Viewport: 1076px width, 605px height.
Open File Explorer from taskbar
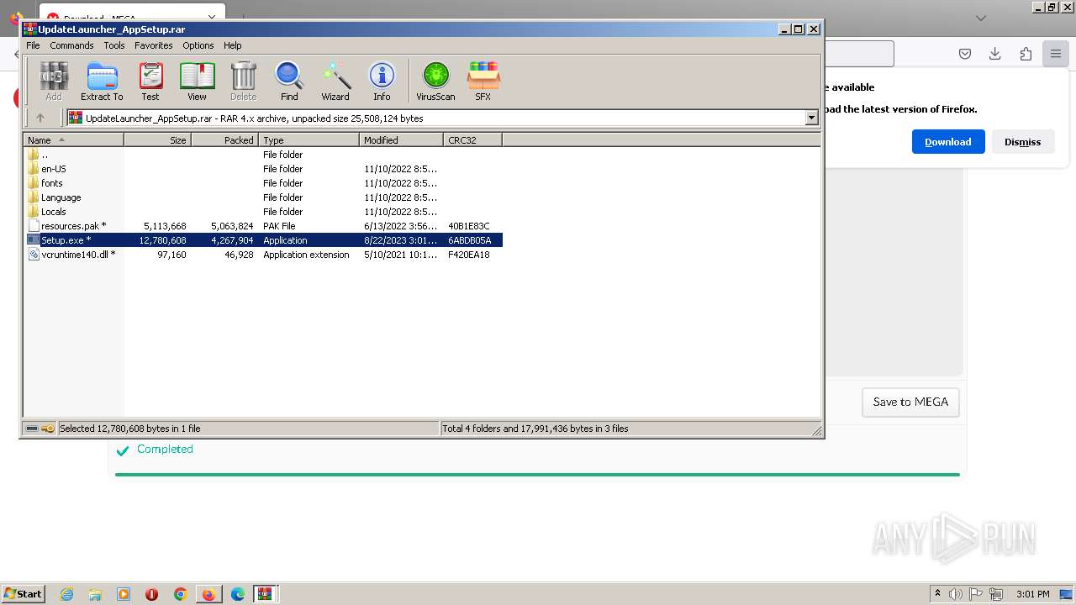[95, 594]
